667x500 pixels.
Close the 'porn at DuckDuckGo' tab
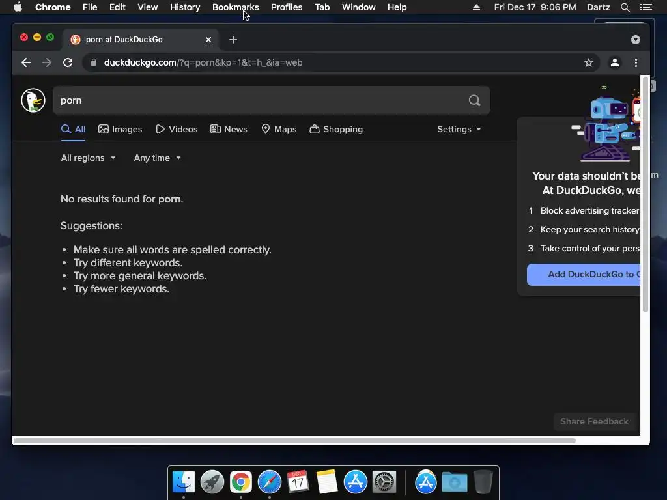208,40
